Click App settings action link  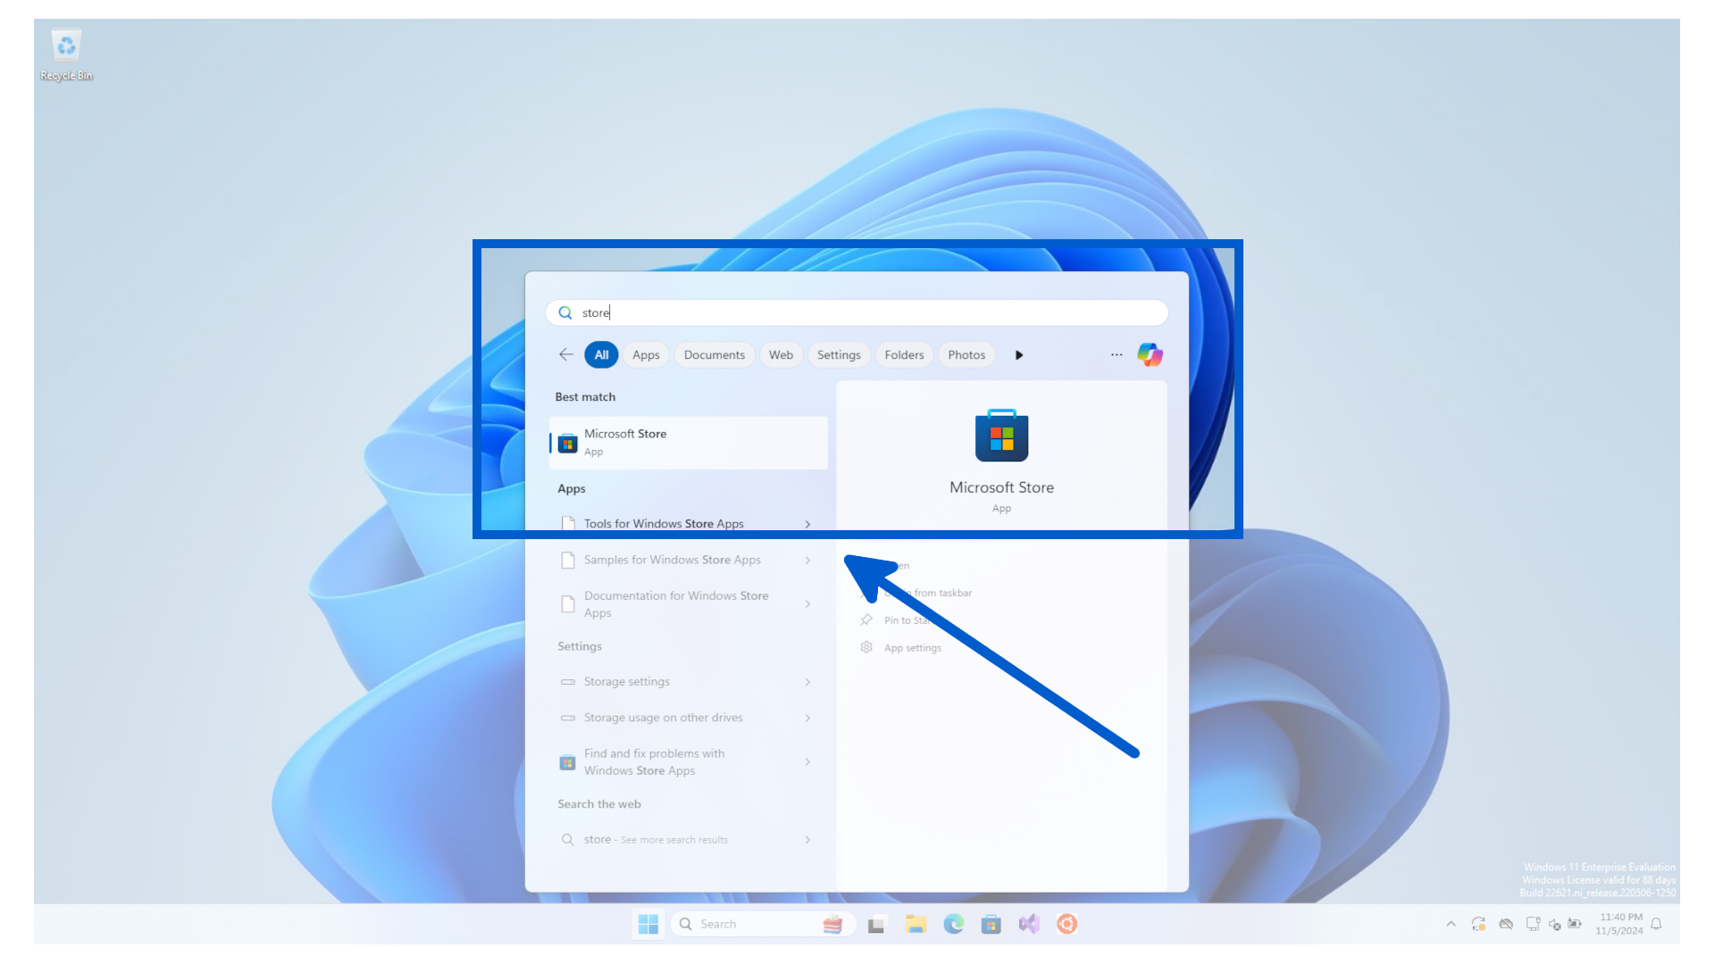point(912,648)
